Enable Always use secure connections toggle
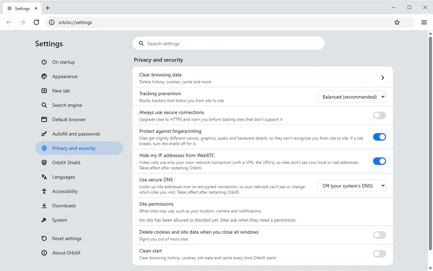This screenshot has width=433, height=271. pos(379,115)
